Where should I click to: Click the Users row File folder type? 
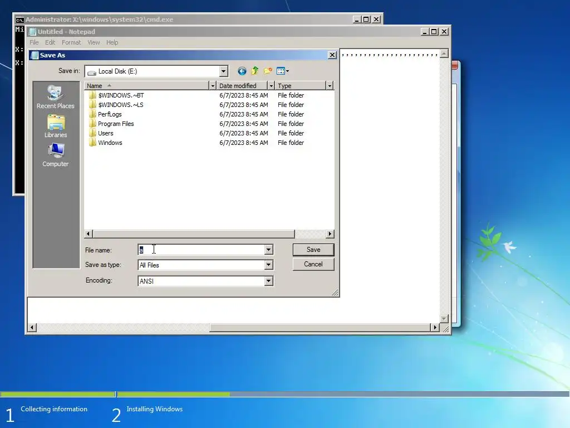291,133
